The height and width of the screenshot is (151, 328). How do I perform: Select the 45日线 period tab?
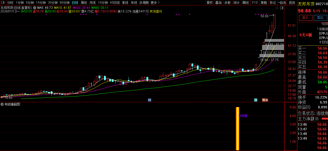[x=115, y=3]
